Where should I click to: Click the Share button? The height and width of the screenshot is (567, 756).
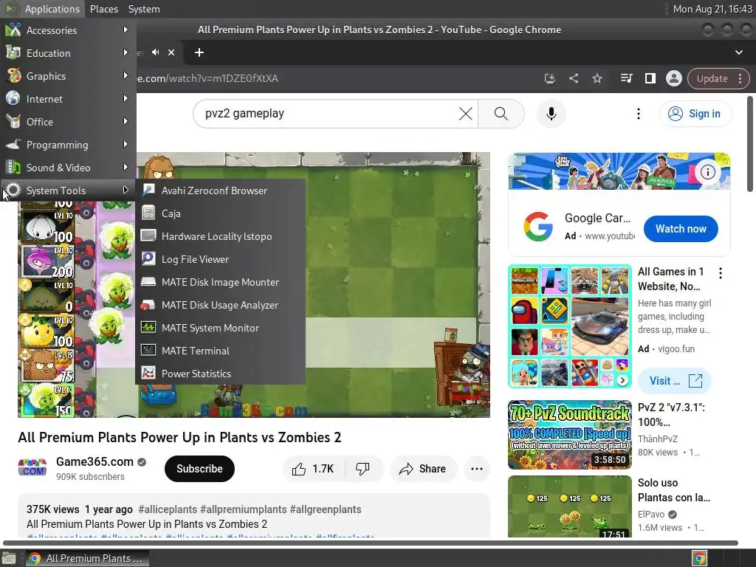point(423,469)
